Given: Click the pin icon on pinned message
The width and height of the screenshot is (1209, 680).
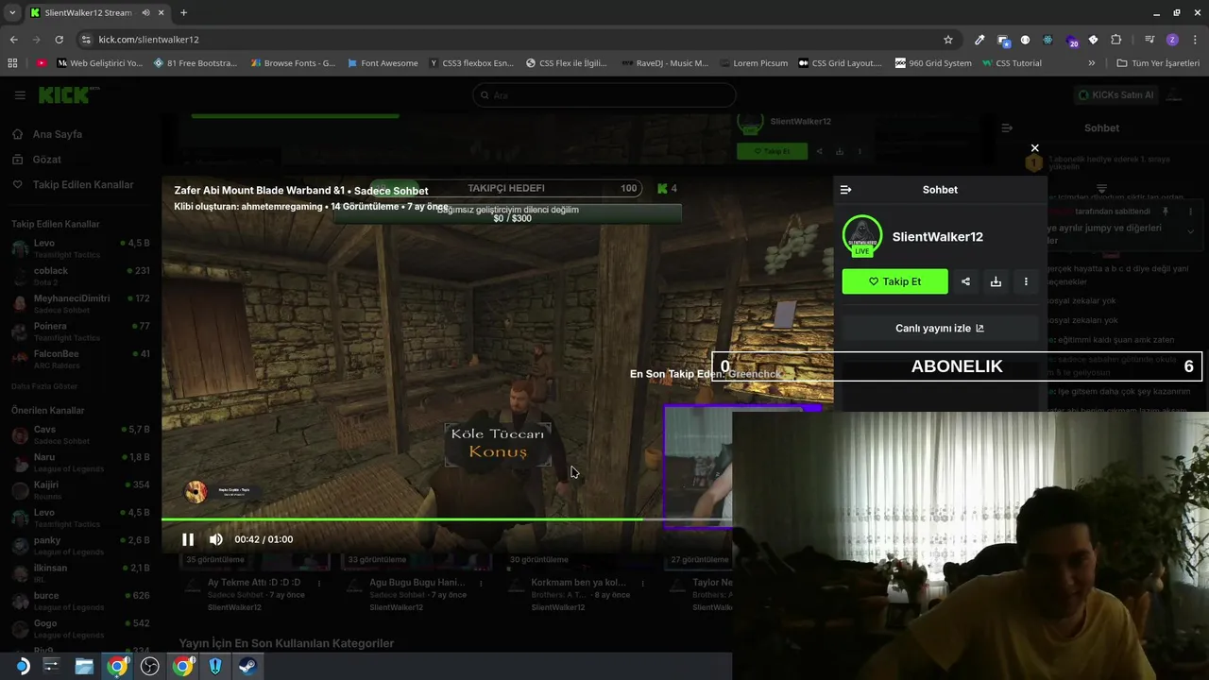Looking at the screenshot, I should tap(1166, 212).
